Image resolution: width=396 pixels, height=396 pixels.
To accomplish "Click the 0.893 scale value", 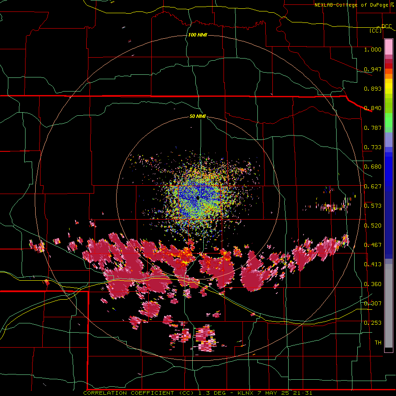I will pos(373,88).
